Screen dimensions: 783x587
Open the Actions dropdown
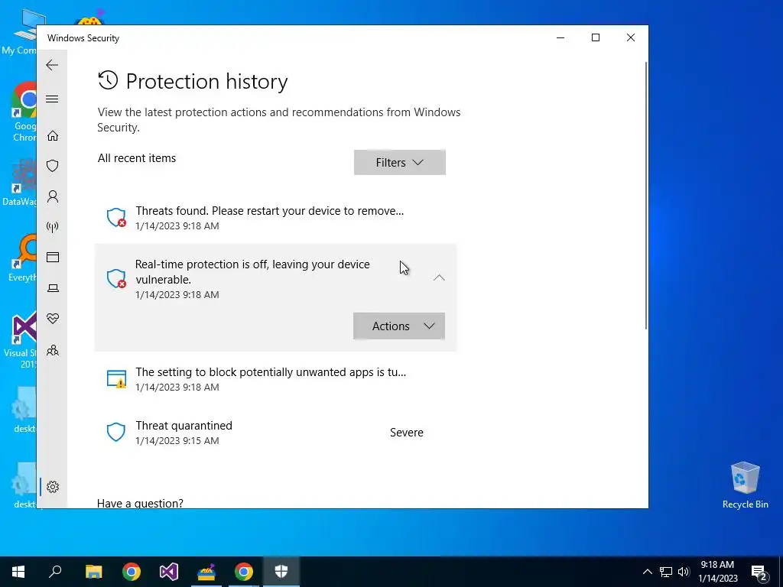pos(399,326)
